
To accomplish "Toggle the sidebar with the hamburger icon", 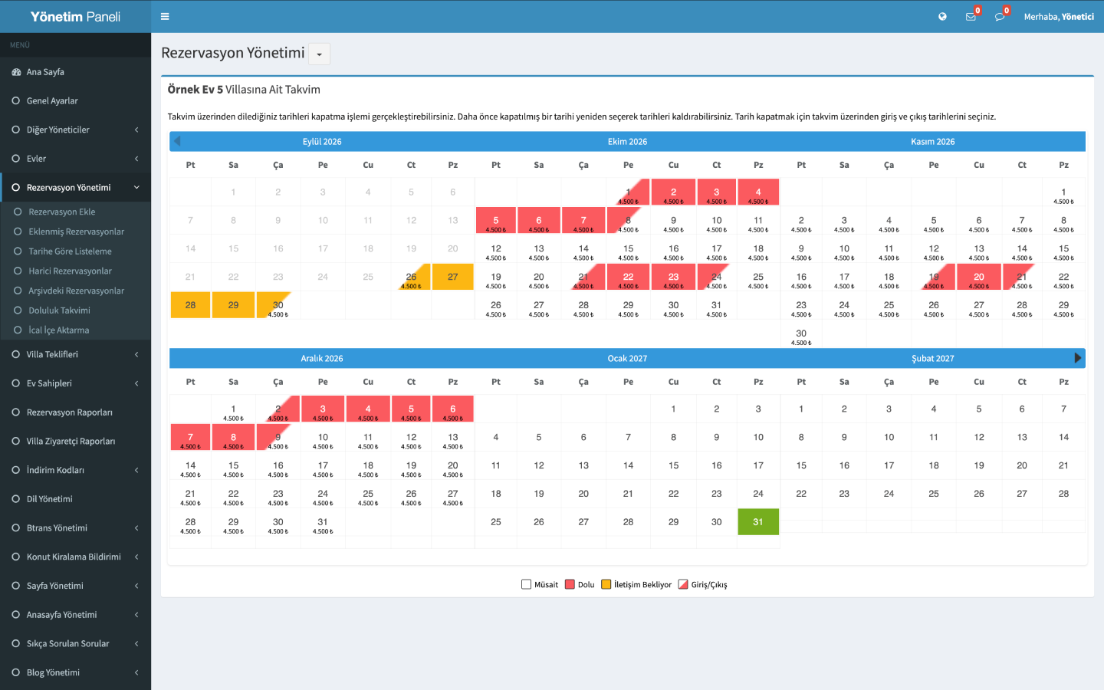I will pos(165,16).
